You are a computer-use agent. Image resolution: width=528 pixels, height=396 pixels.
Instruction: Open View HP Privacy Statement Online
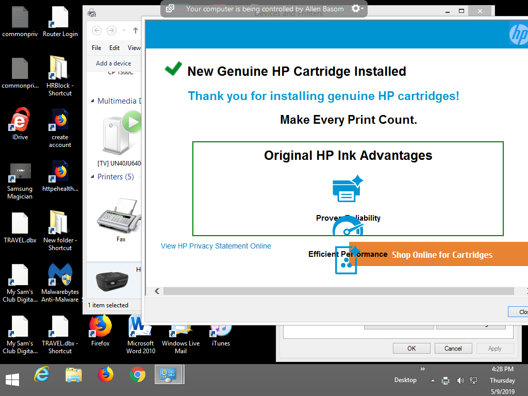(x=216, y=246)
